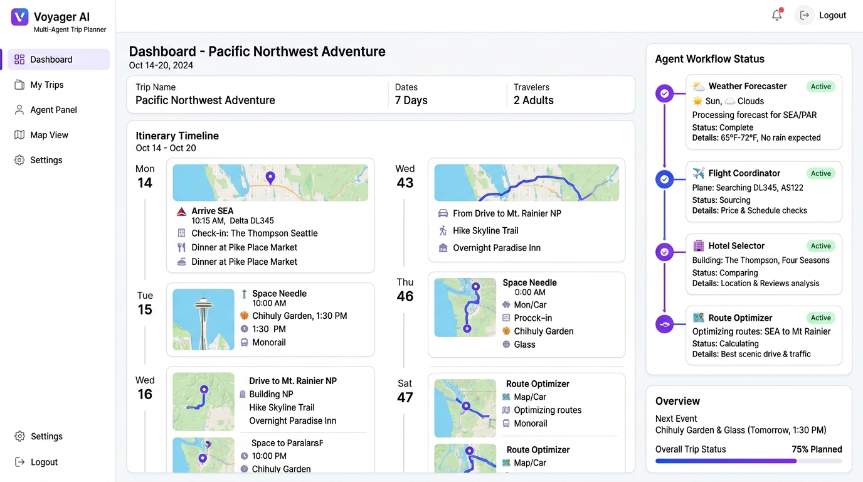Click the Active badge on Flight Coordinator
863x482 pixels.
(x=820, y=173)
